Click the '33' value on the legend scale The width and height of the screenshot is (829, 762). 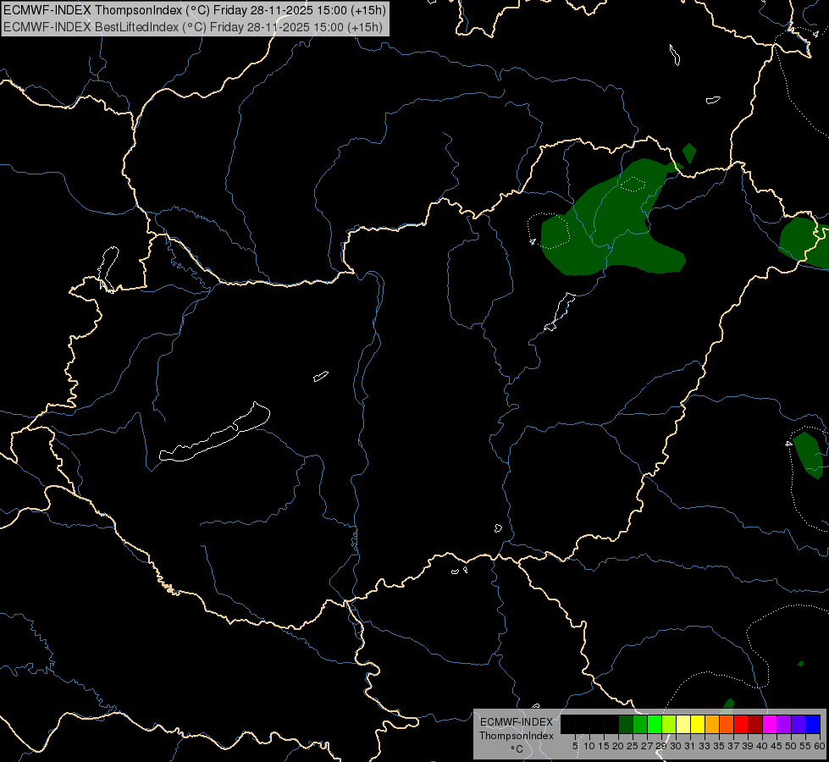tap(705, 746)
